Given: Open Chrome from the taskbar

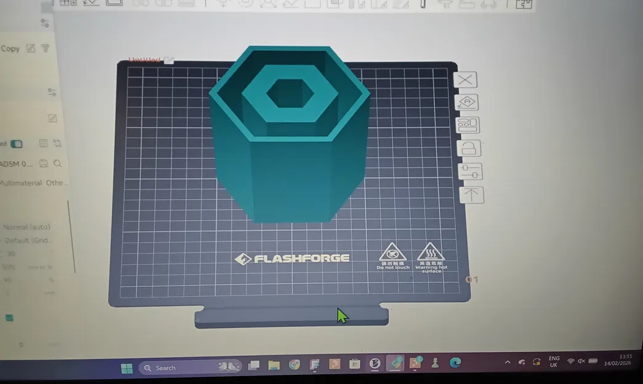Looking at the screenshot, I should (294, 364).
